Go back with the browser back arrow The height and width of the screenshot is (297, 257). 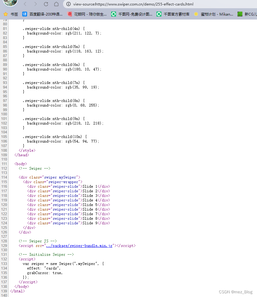click(25, 4)
